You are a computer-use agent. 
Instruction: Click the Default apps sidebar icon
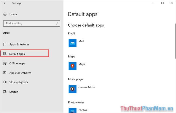point(5,54)
